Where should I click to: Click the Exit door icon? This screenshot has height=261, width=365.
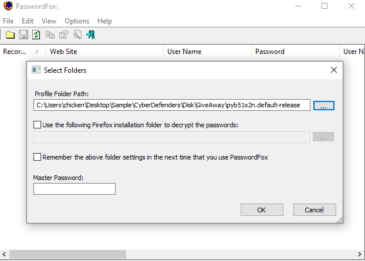click(90, 35)
